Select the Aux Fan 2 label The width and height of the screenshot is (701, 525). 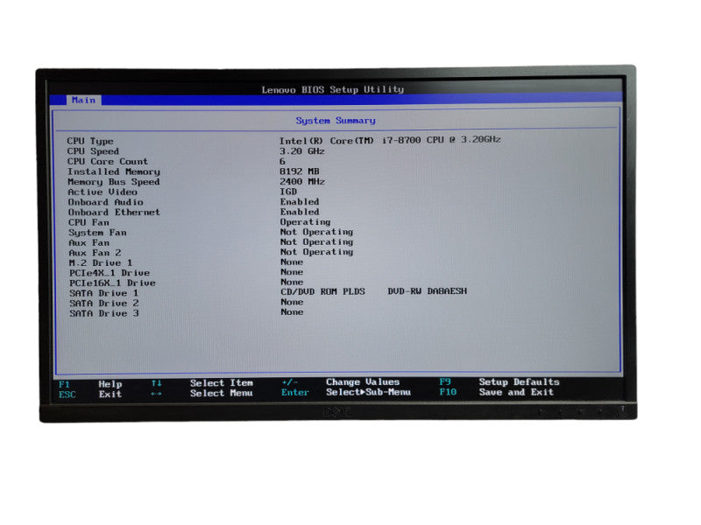[95, 253]
